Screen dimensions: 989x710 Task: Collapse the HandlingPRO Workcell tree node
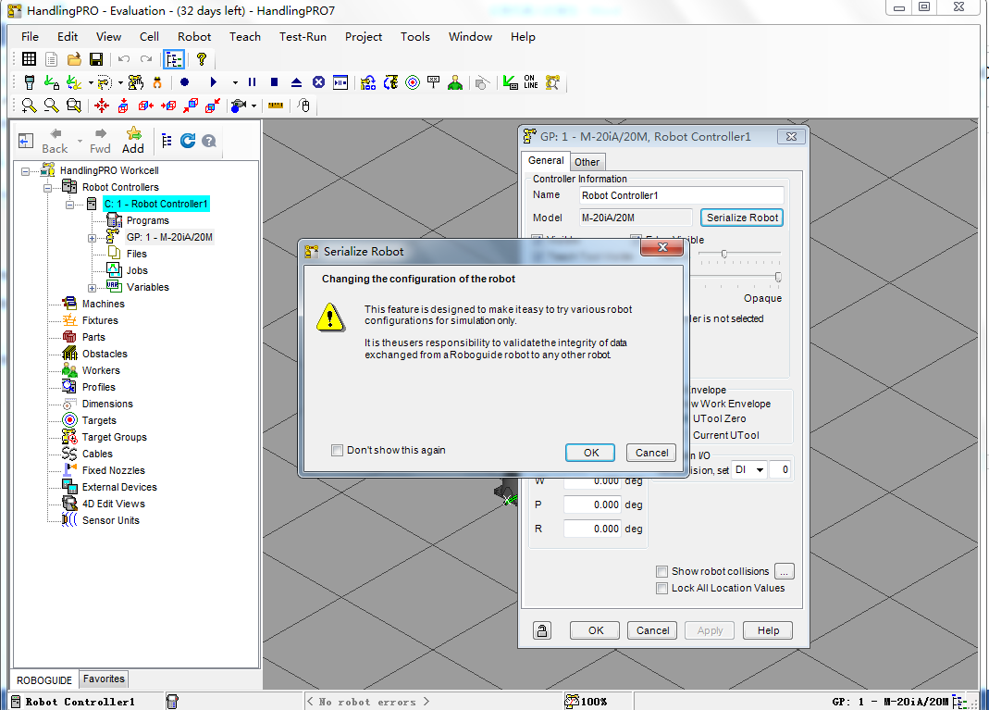tap(25, 171)
